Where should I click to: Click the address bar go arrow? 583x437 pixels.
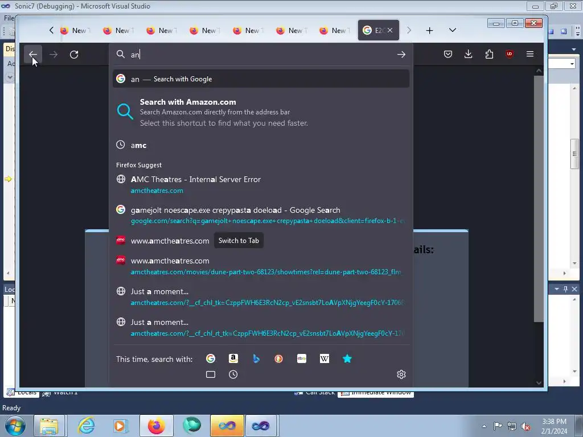(x=401, y=55)
